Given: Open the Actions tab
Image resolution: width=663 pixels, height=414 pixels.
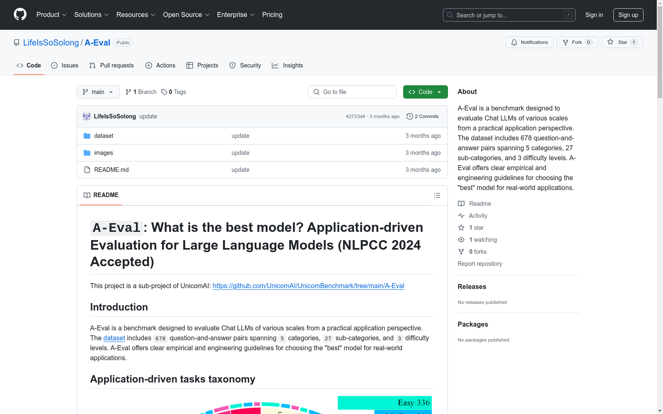Looking at the screenshot, I should pos(160,65).
